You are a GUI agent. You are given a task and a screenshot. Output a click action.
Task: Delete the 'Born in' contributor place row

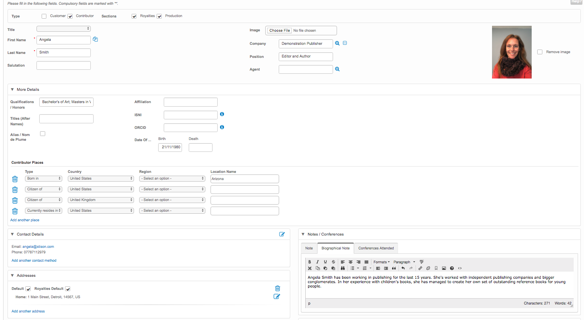point(15,179)
